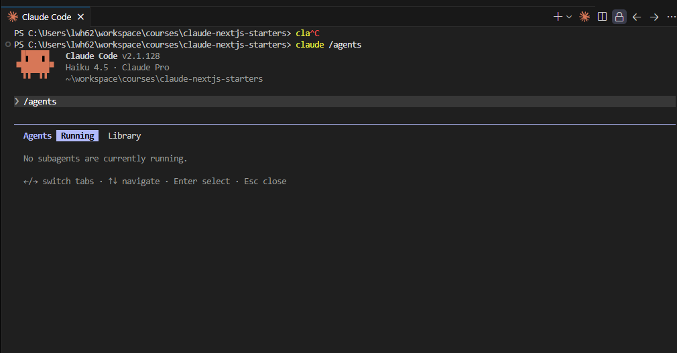Image resolution: width=677 pixels, height=353 pixels.
Task: Click the navigate hint with up/down arrows
Action: [134, 182]
